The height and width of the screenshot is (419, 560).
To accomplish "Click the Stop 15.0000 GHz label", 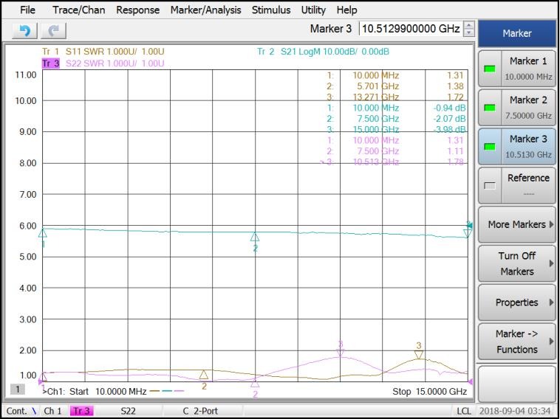I will tap(430, 392).
